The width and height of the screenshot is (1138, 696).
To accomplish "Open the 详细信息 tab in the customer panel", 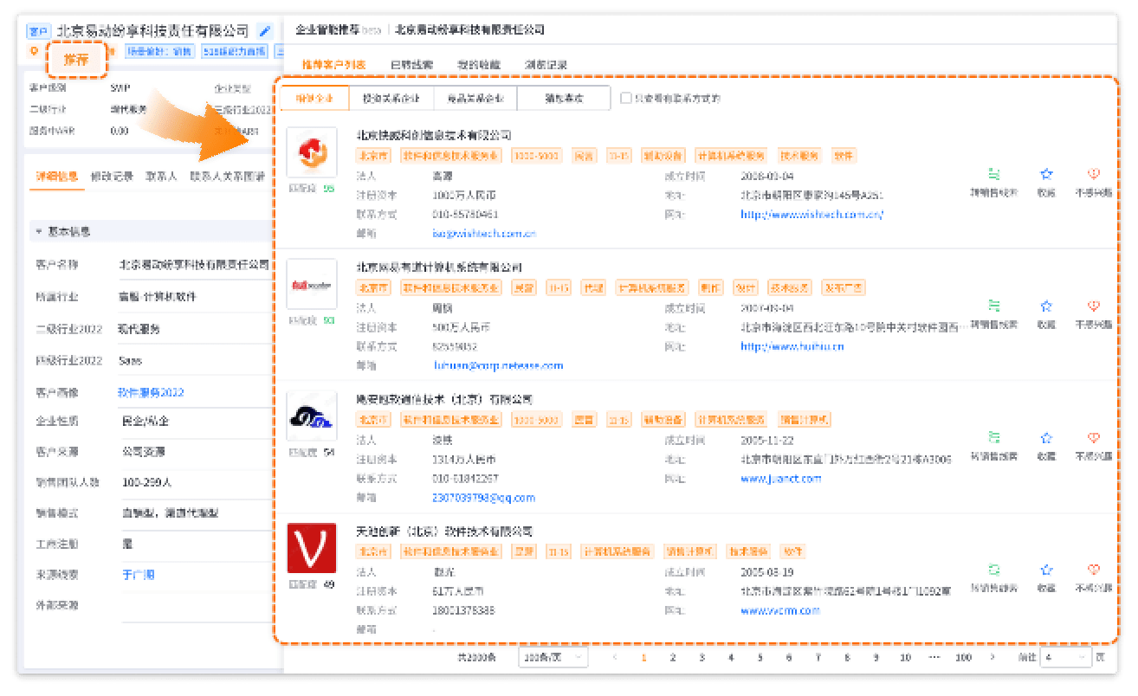I will click(x=57, y=177).
